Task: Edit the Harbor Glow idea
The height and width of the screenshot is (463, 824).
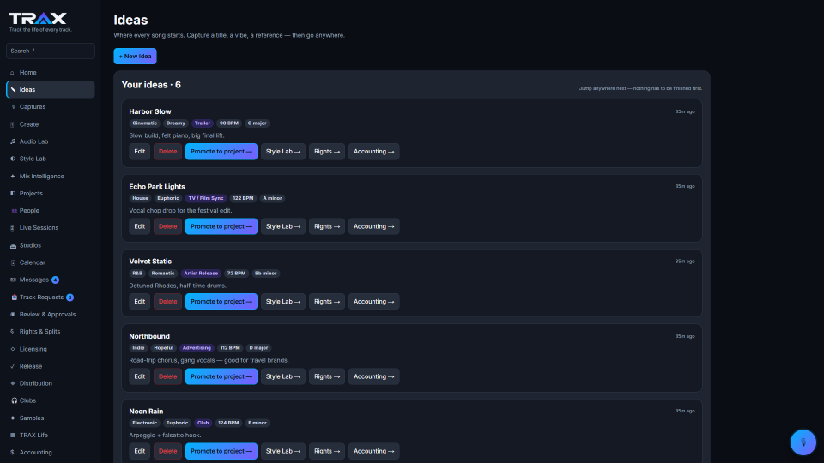Action: point(139,152)
